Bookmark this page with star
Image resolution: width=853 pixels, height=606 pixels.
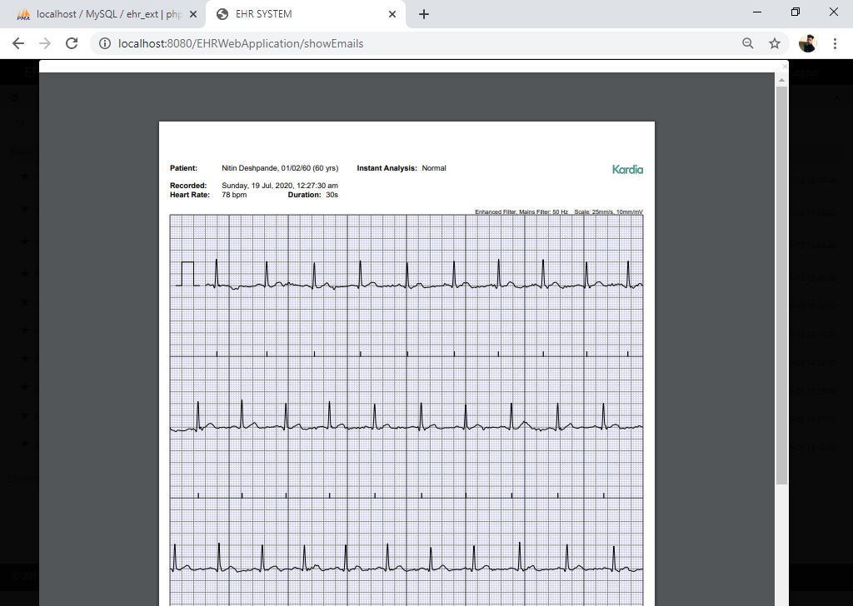pyautogui.click(x=775, y=43)
